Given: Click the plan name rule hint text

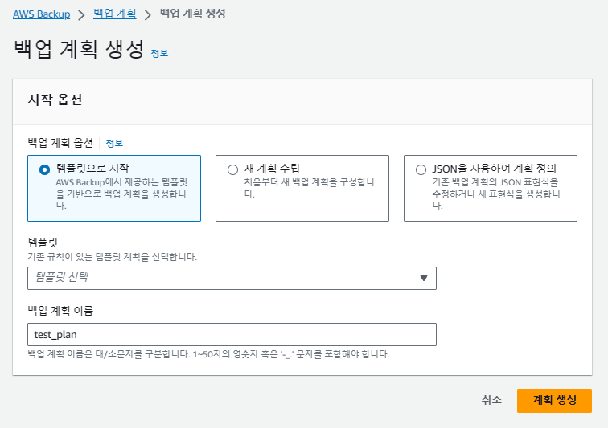Looking at the screenshot, I should (208, 353).
